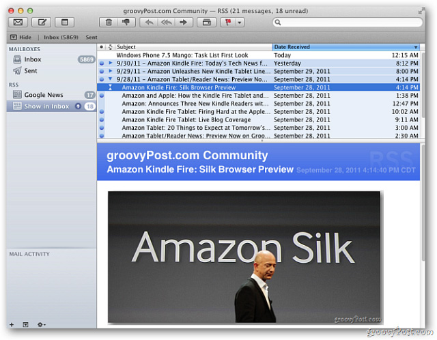The height and width of the screenshot is (340, 437).
Task: Click the 8:12 PM time cell
Action: coord(407,63)
